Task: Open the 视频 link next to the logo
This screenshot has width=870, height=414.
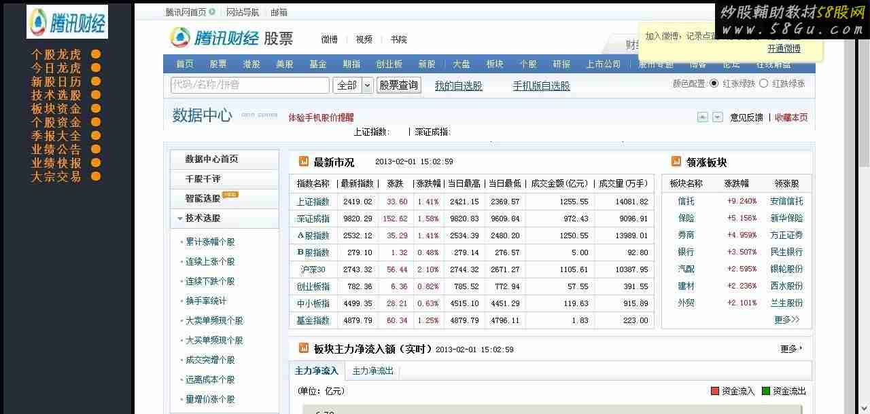Action: (364, 39)
